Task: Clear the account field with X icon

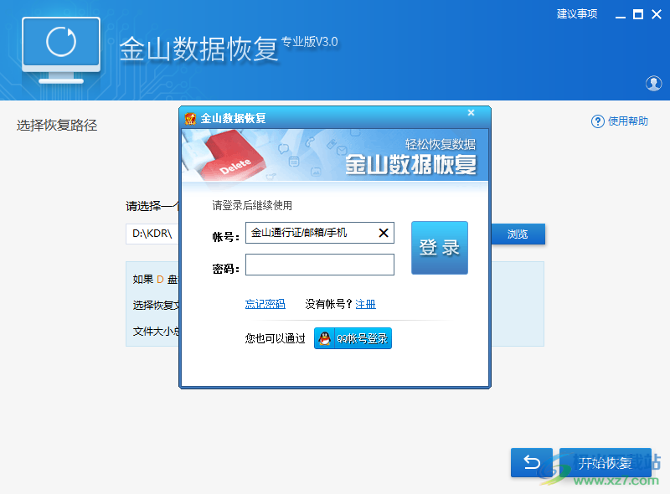Action: click(384, 233)
